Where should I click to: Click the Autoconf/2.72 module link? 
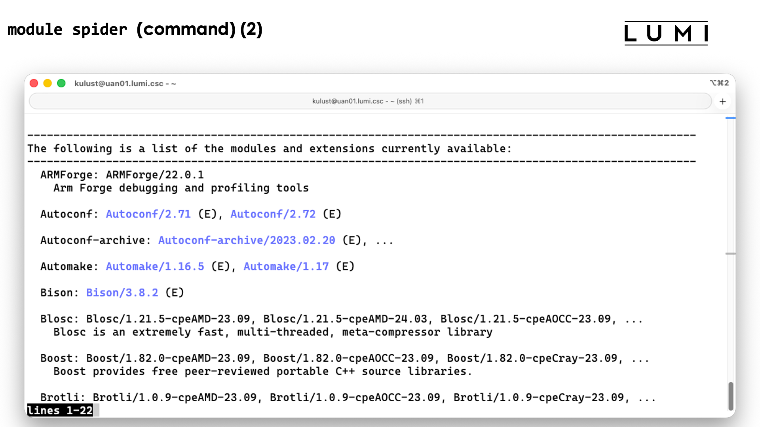[273, 214]
